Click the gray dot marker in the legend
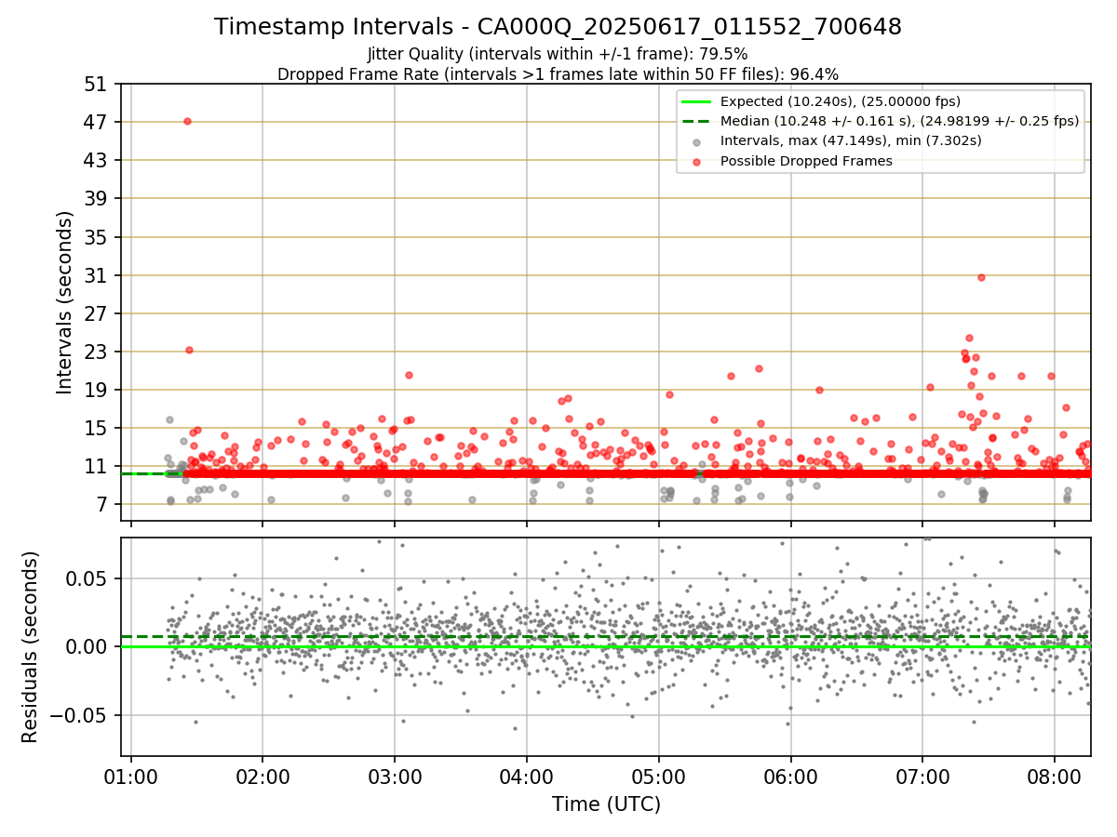1117x837 pixels. click(x=696, y=142)
